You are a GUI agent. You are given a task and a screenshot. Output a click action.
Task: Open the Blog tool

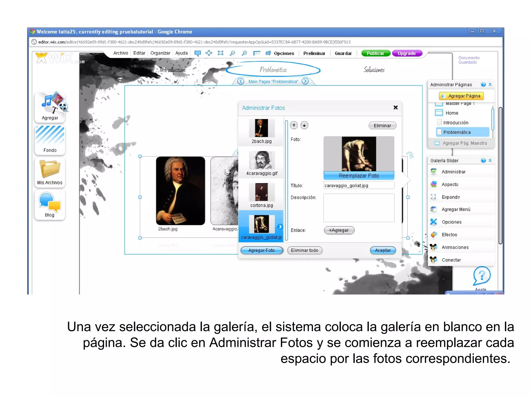click(50, 205)
